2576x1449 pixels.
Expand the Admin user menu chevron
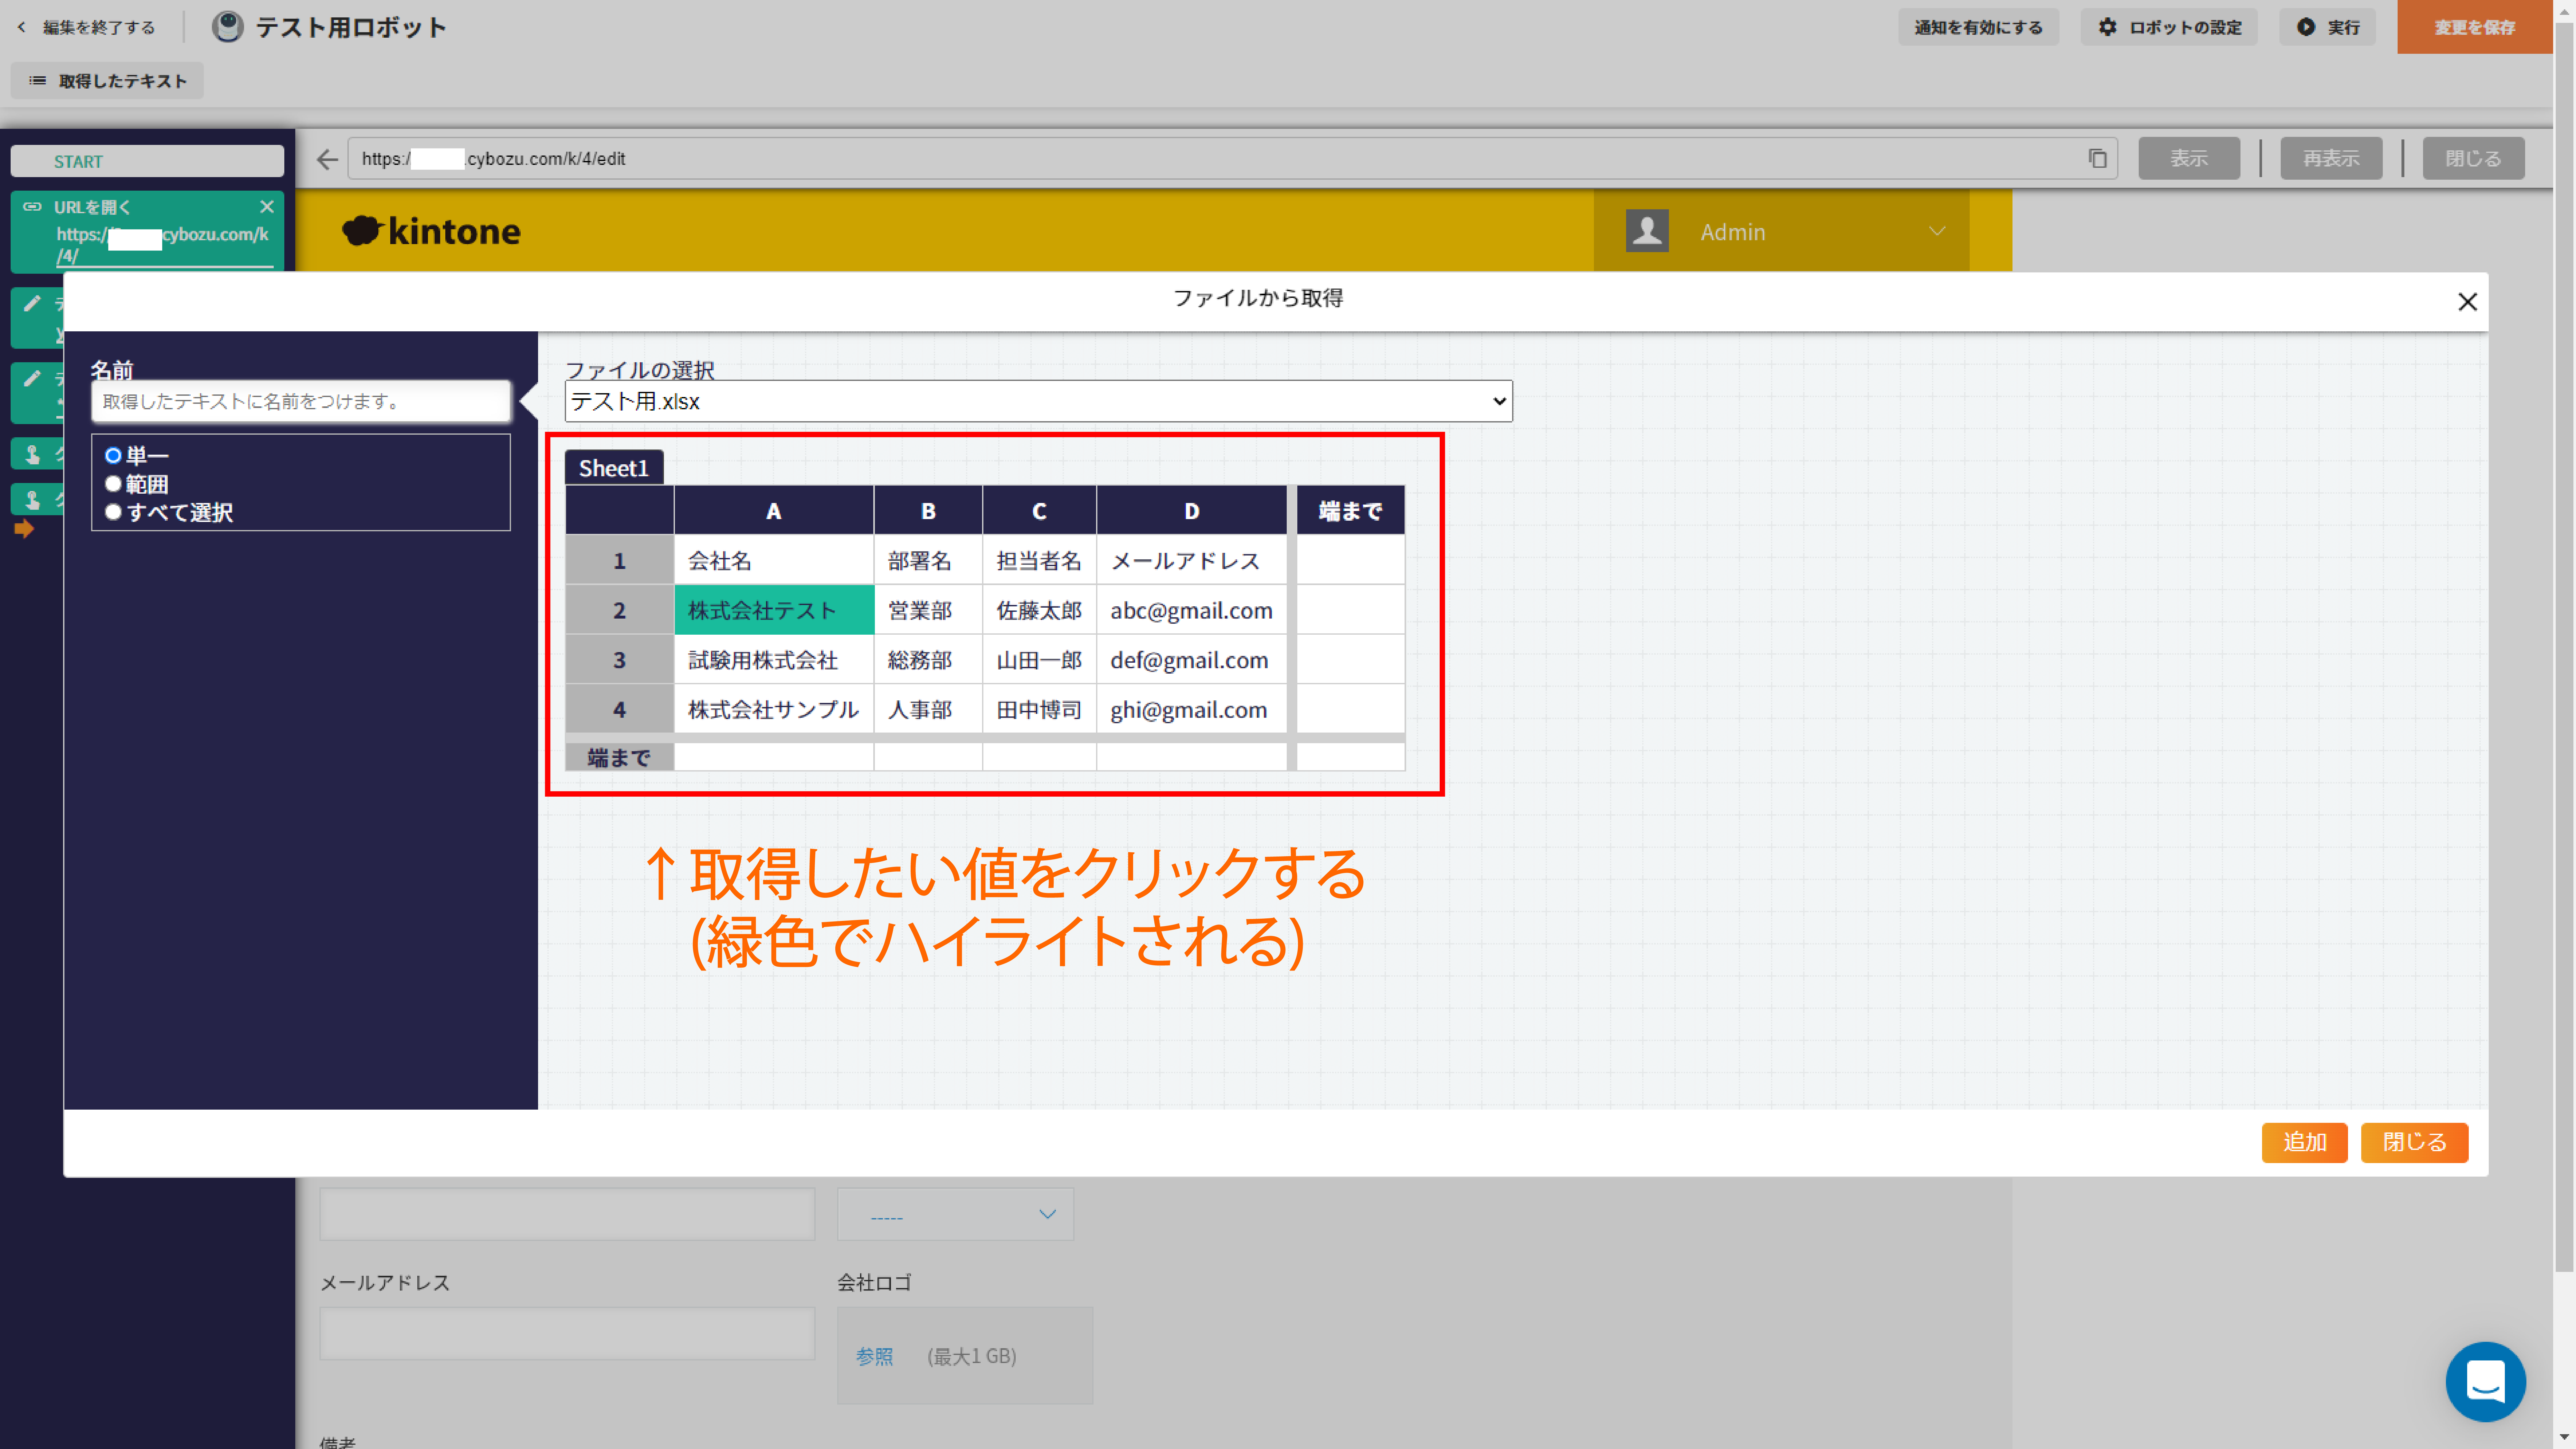[x=1937, y=231]
